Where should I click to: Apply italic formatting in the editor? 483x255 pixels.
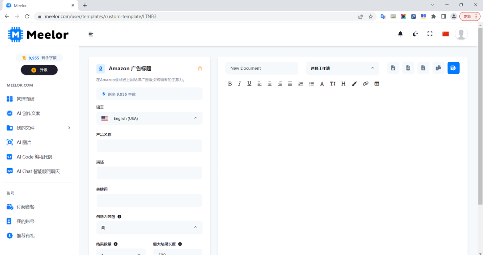(239, 84)
